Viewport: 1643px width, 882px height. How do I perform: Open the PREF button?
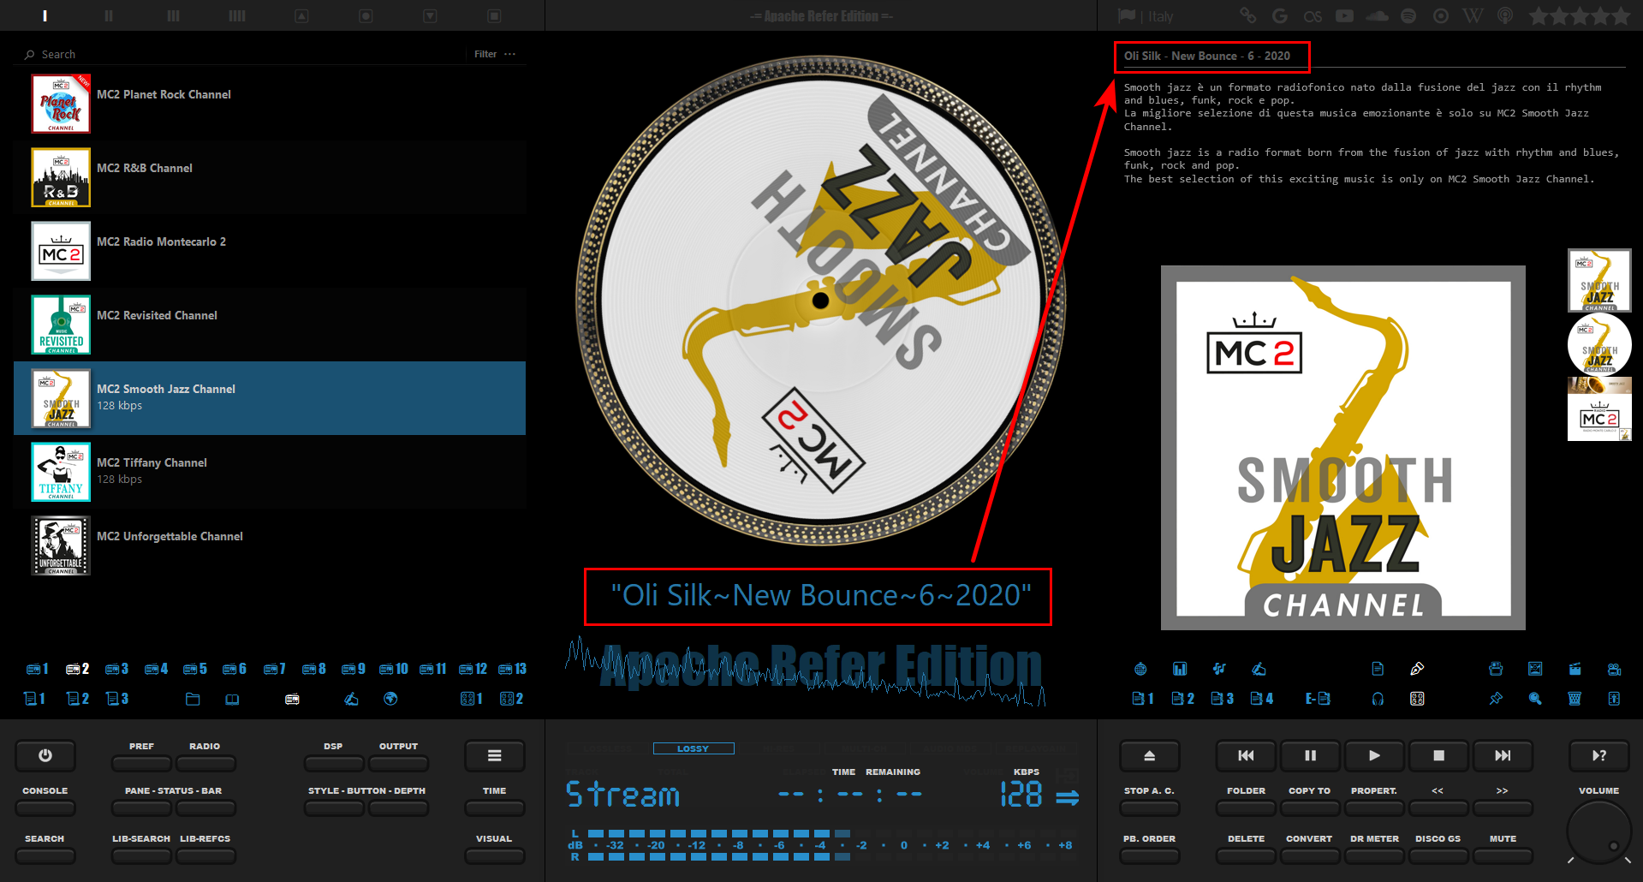(x=141, y=763)
